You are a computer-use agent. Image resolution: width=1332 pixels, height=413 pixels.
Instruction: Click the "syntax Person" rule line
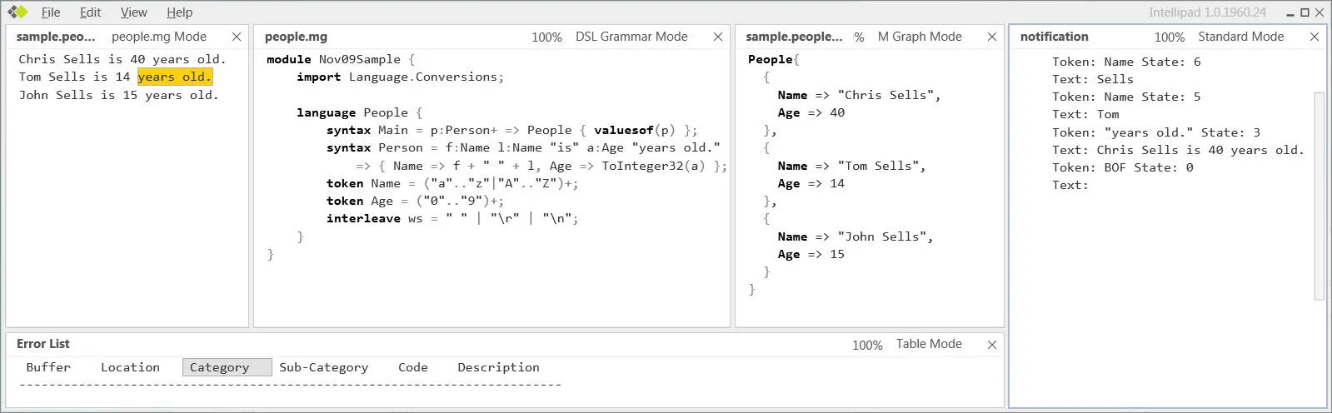coord(523,147)
